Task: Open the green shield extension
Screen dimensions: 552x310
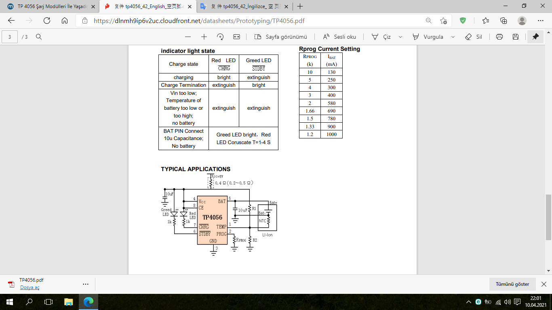Action: coord(463,21)
